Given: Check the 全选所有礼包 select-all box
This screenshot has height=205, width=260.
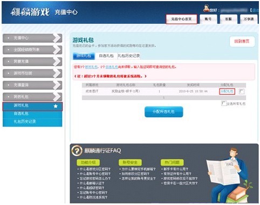Looking at the screenshot, I should 223,103.
